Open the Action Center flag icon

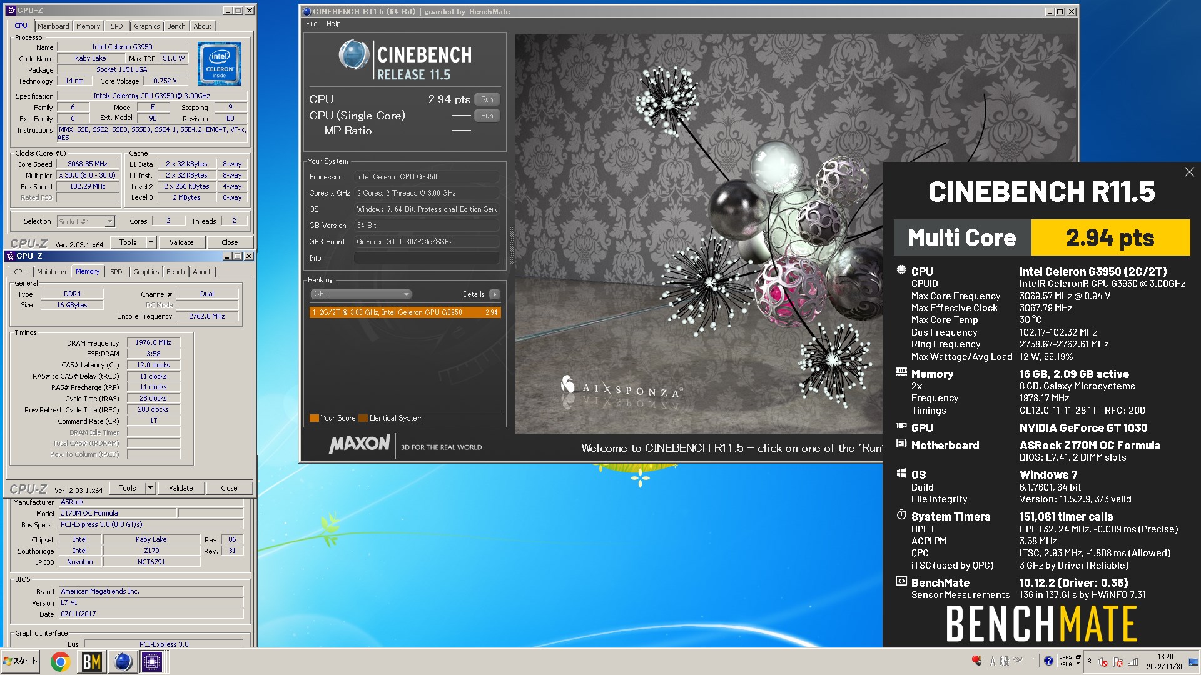1118,662
